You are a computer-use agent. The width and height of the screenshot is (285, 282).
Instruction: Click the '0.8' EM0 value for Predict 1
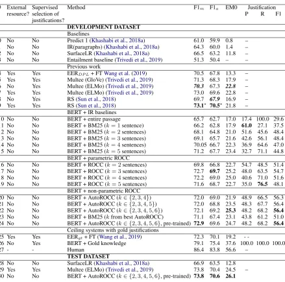pyautogui.click(x=229, y=40)
